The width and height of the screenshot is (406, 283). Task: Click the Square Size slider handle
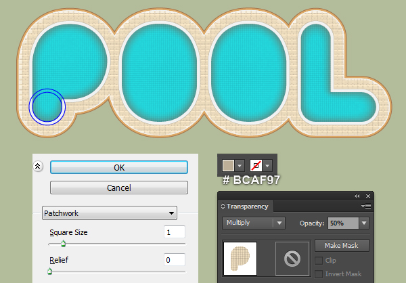(x=63, y=244)
